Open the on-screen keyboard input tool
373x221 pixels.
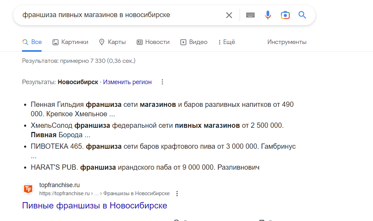(x=250, y=15)
